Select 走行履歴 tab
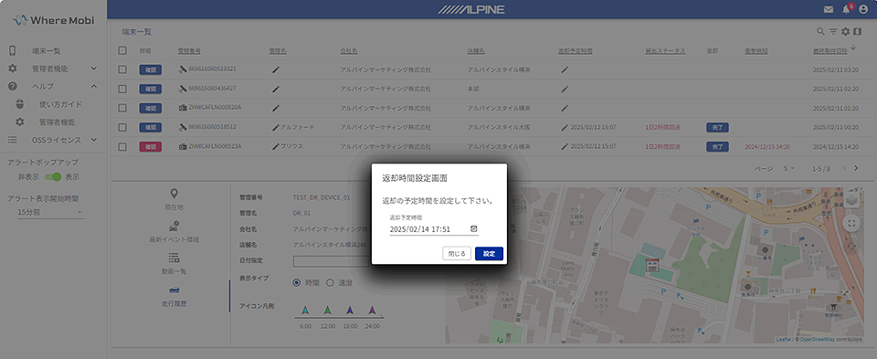 click(174, 296)
